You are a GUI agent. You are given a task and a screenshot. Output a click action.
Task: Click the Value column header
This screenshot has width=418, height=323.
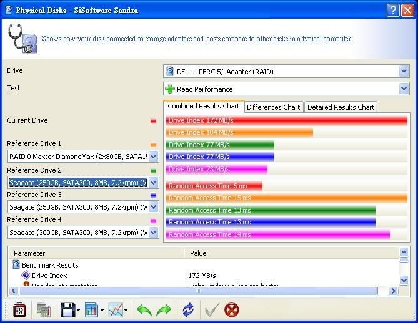(291, 253)
